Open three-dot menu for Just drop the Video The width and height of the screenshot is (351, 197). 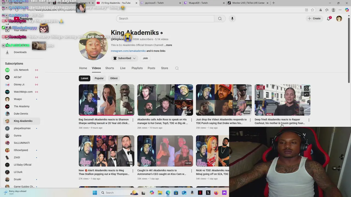(x=250, y=120)
